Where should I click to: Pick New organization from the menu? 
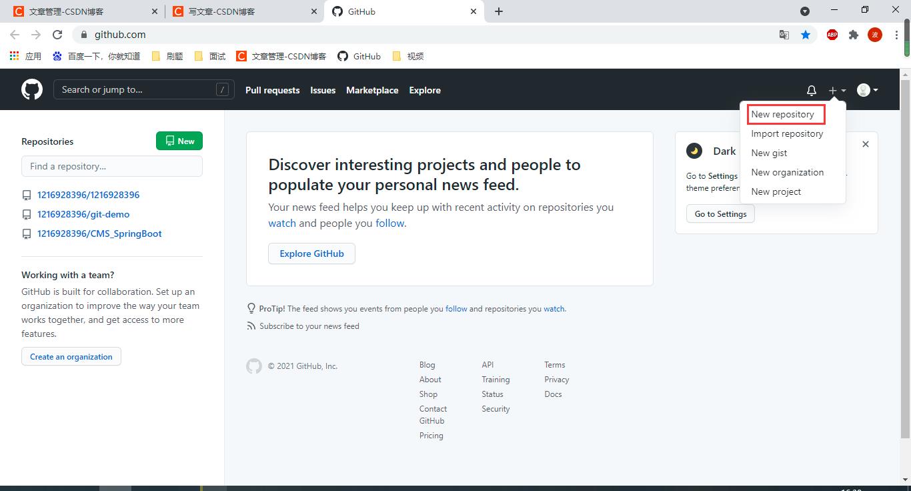(787, 172)
